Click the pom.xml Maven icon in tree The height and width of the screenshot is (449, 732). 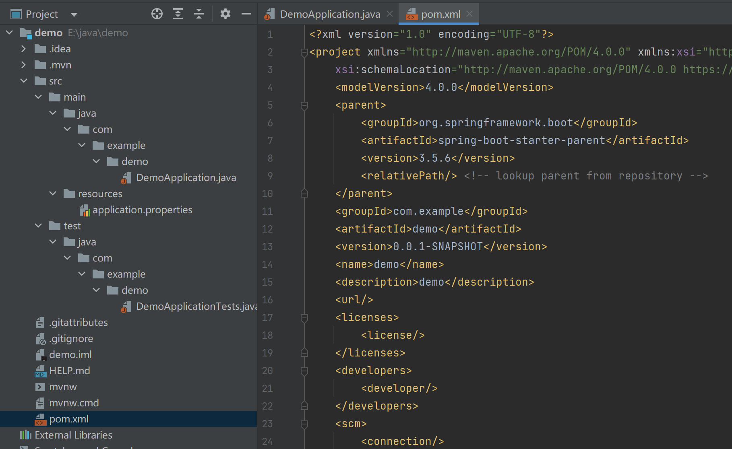coord(40,419)
